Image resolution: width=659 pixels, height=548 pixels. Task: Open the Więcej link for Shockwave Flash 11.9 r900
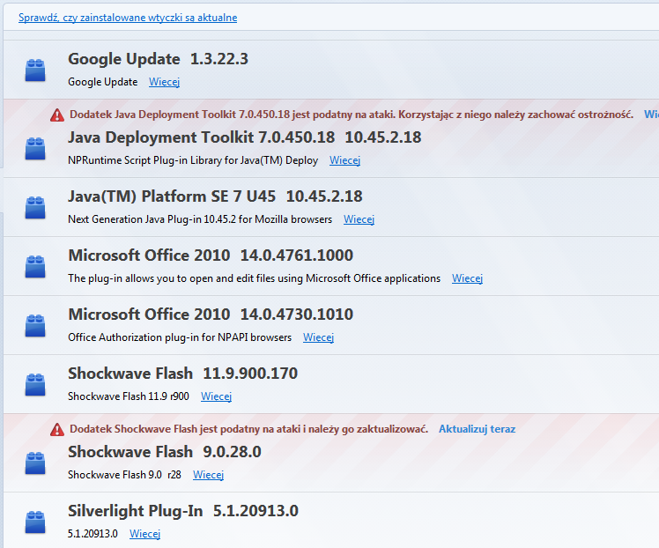click(216, 396)
